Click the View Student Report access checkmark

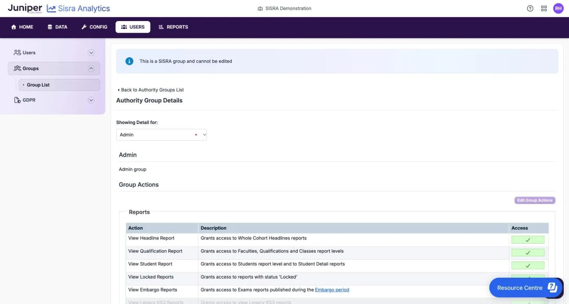click(x=528, y=265)
